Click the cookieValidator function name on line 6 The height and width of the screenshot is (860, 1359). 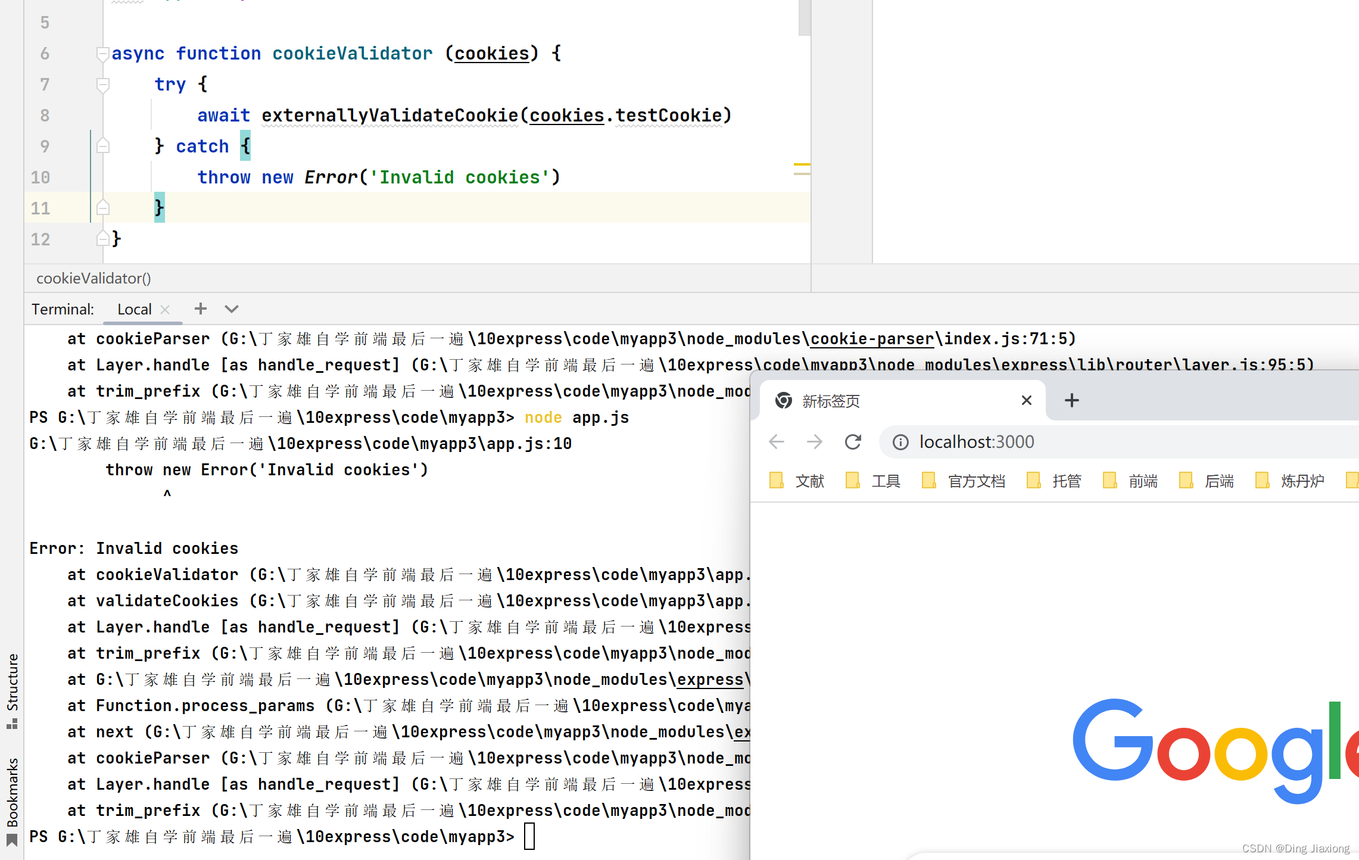coord(353,54)
